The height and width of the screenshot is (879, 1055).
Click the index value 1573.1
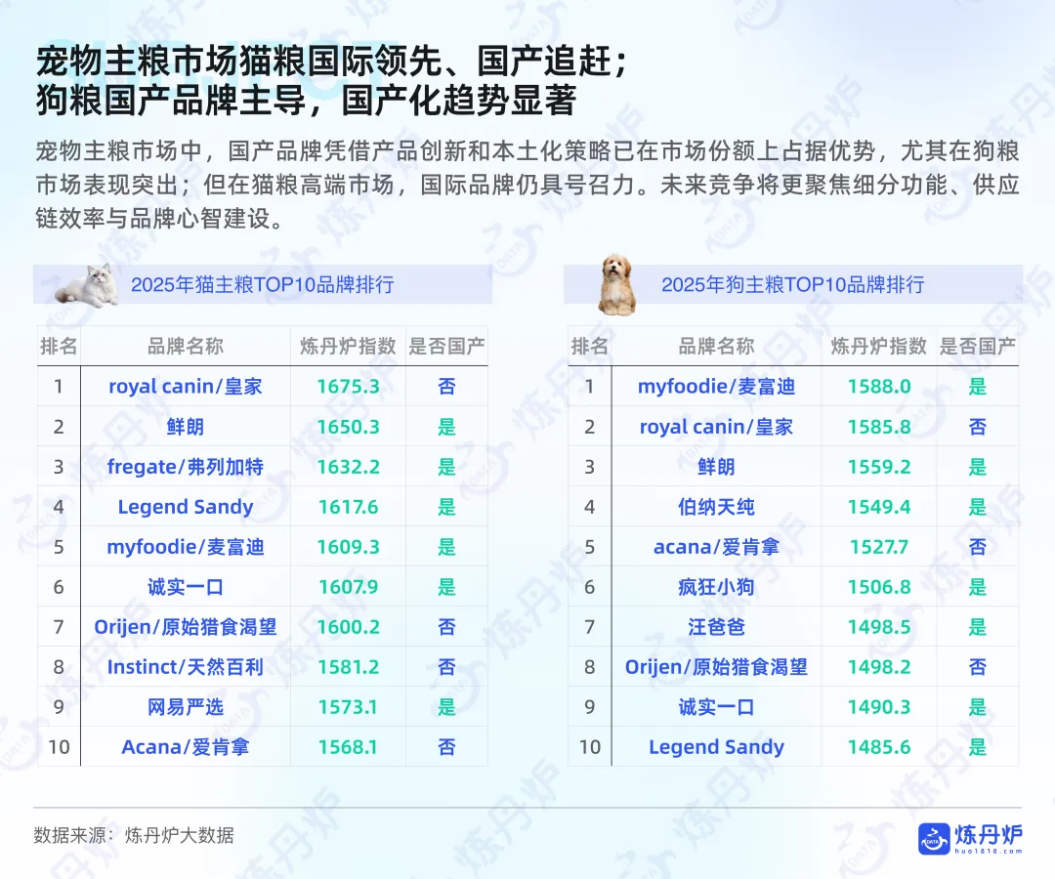coord(348,707)
